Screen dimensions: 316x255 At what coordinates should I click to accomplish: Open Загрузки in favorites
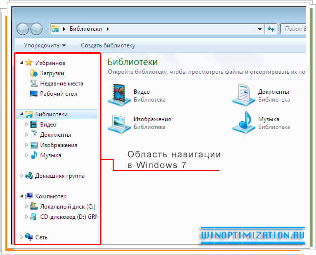52,73
